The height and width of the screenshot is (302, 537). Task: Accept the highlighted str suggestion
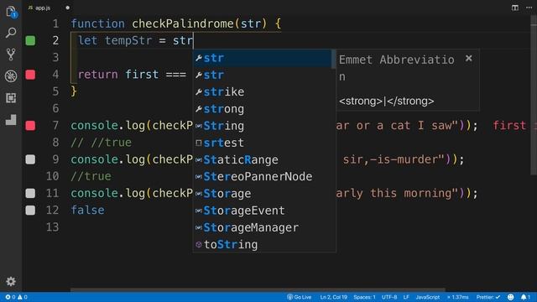(x=263, y=58)
